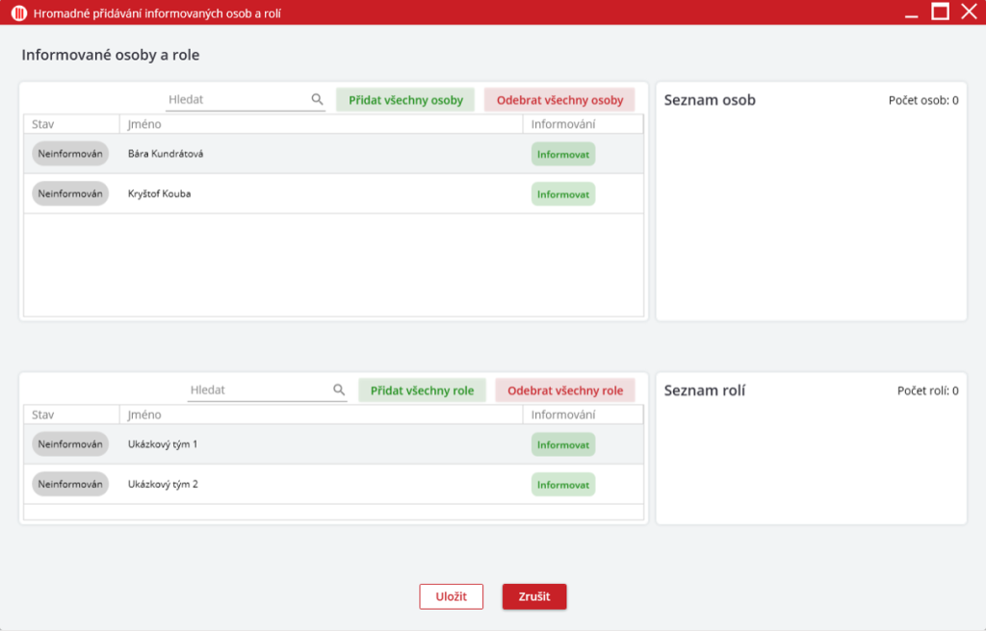The width and height of the screenshot is (986, 631).
Task: Toggle Informovat for Ukázkový tým 2
Action: 563,485
